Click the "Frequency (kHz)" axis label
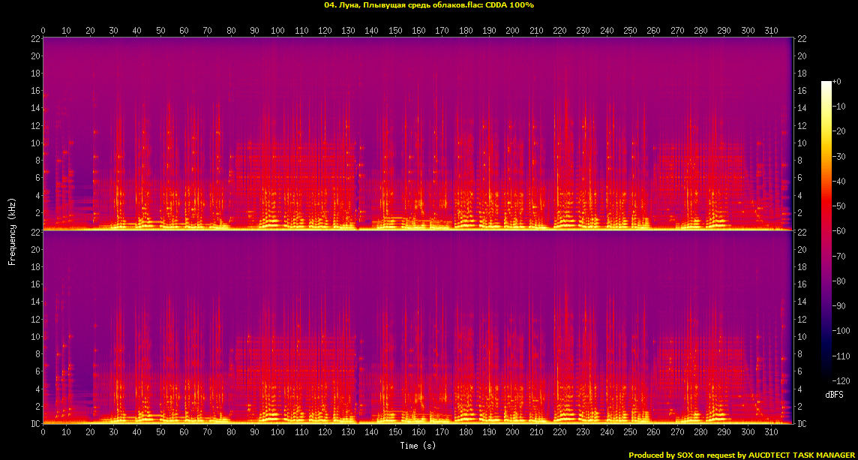 click(x=12, y=230)
